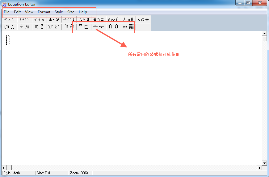Open the Help menu

click(x=83, y=12)
